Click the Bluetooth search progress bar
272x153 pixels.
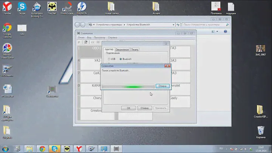point(128,86)
